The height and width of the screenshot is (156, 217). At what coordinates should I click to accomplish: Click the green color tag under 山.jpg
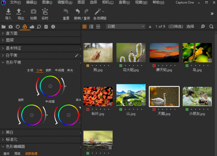click(121, 109)
